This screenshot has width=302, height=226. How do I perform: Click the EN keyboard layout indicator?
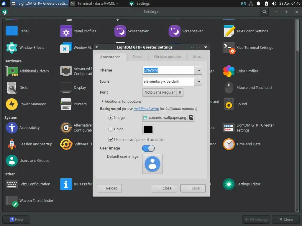pyautogui.click(x=243, y=4)
